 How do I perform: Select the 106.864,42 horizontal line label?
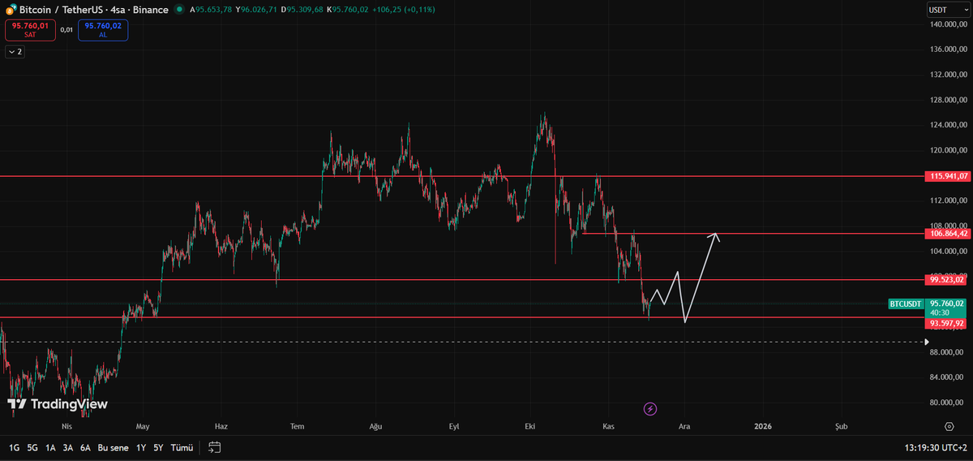click(x=947, y=234)
